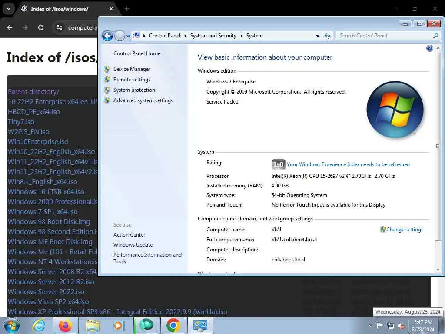Open System protection link
Screen dimensions: 445x334
click(134, 90)
